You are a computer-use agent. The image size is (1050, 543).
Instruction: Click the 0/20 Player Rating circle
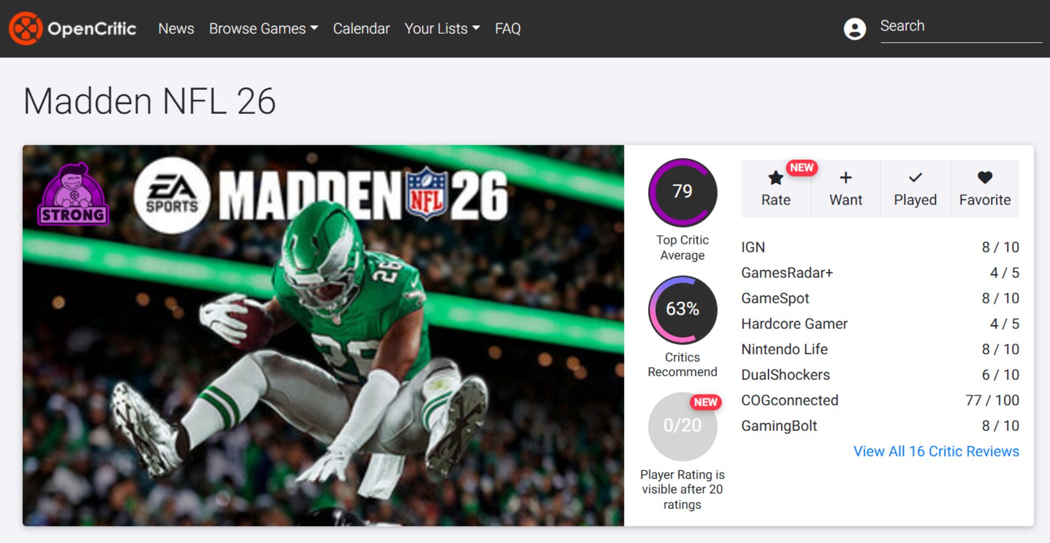(682, 426)
